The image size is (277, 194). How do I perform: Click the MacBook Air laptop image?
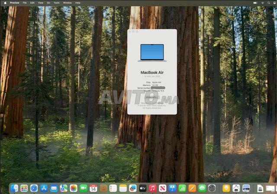[152, 53]
